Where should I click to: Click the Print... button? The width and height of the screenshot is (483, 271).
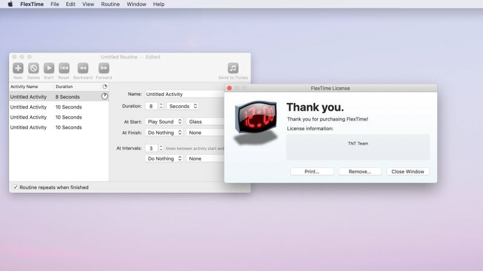[312, 172]
